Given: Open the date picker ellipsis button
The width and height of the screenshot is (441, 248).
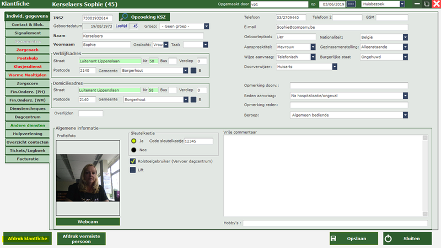Looking at the screenshot, I should 351,4.
